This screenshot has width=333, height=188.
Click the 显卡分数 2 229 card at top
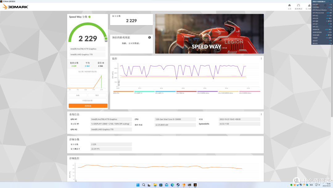tap(131, 19)
